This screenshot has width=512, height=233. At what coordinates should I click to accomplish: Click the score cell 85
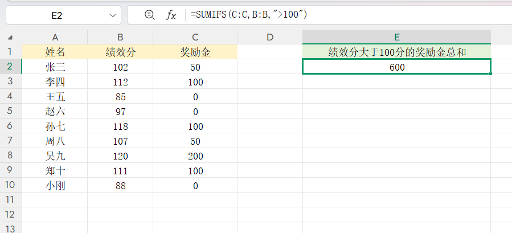pos(120,96)
